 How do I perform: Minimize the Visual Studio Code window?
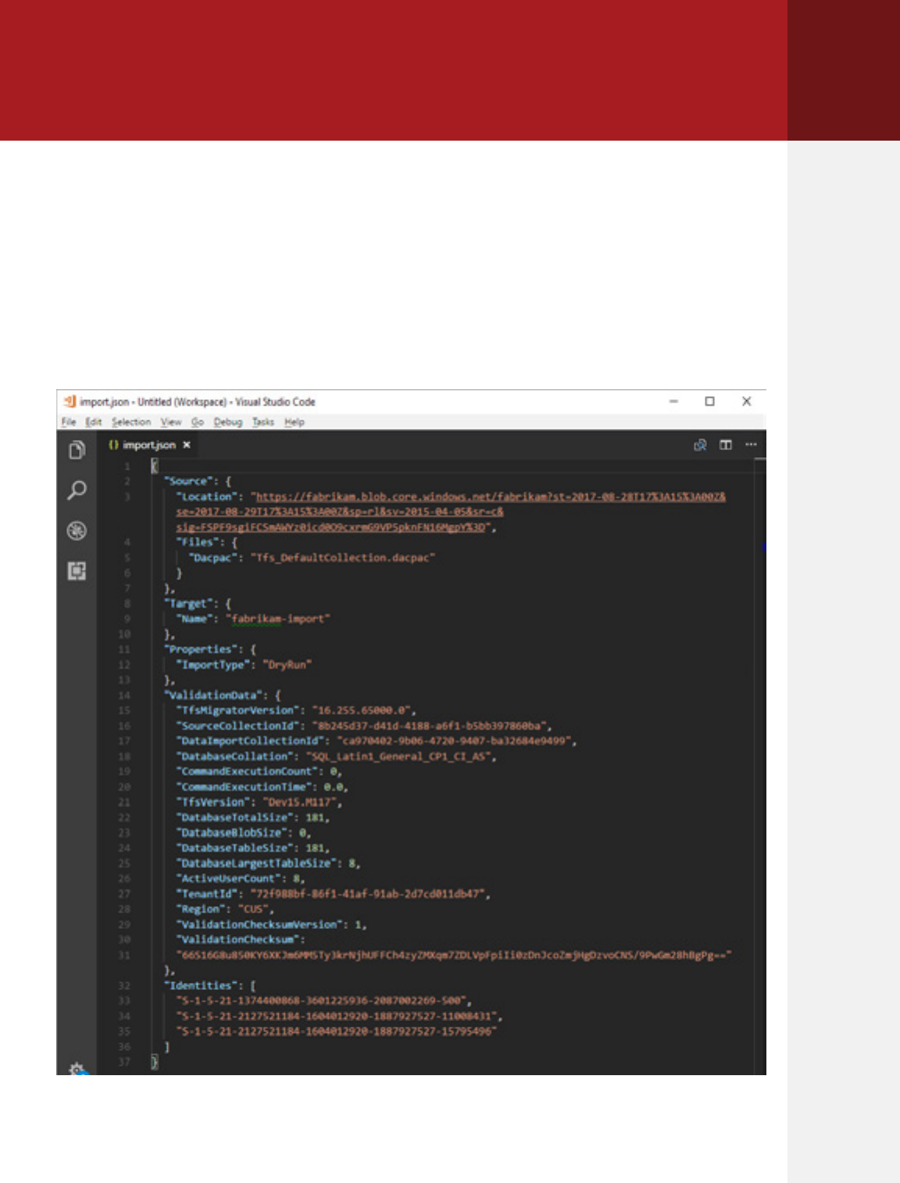[x=673, y=402]
